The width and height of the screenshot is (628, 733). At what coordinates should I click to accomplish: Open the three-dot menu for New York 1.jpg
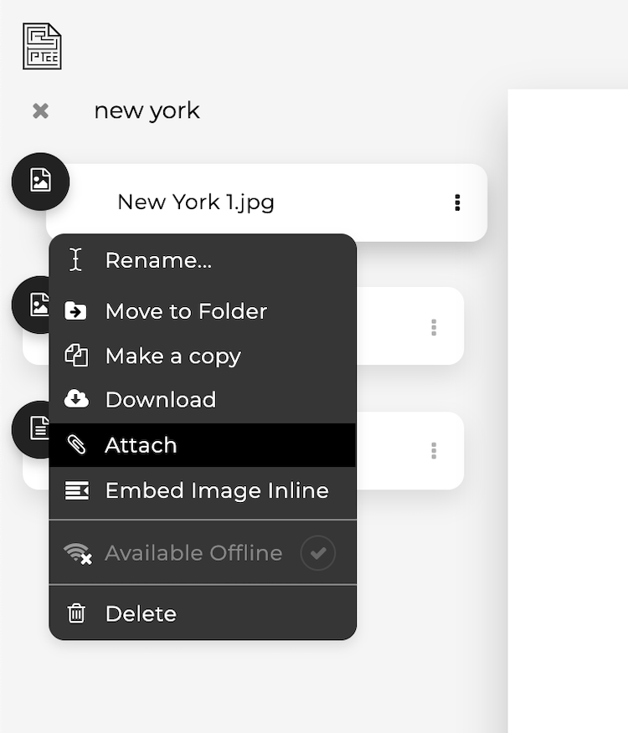(457, 202)
